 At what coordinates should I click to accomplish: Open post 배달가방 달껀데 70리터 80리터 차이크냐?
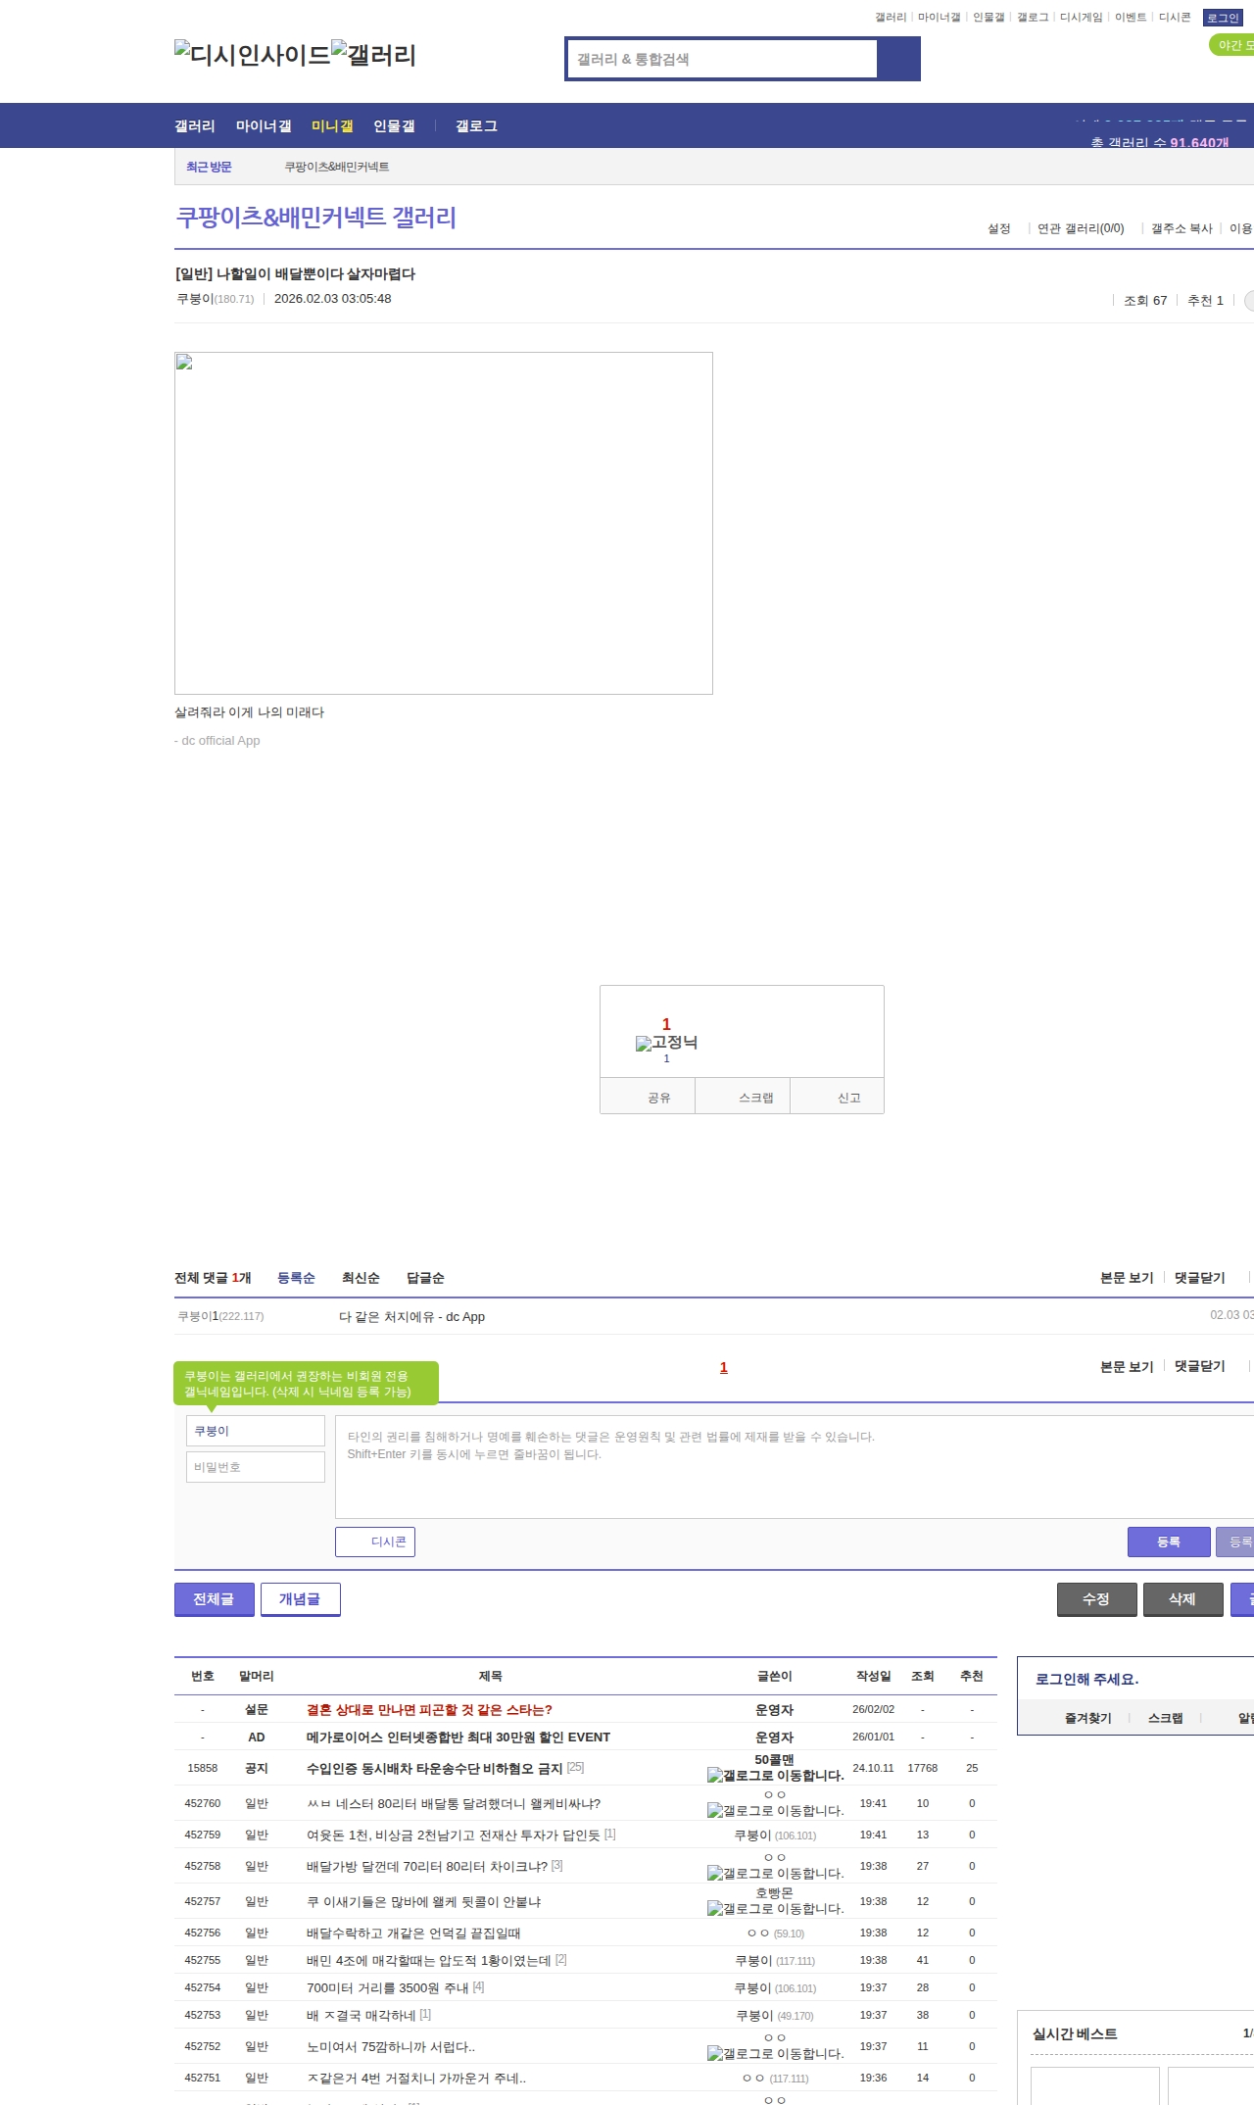[427, 1866]
